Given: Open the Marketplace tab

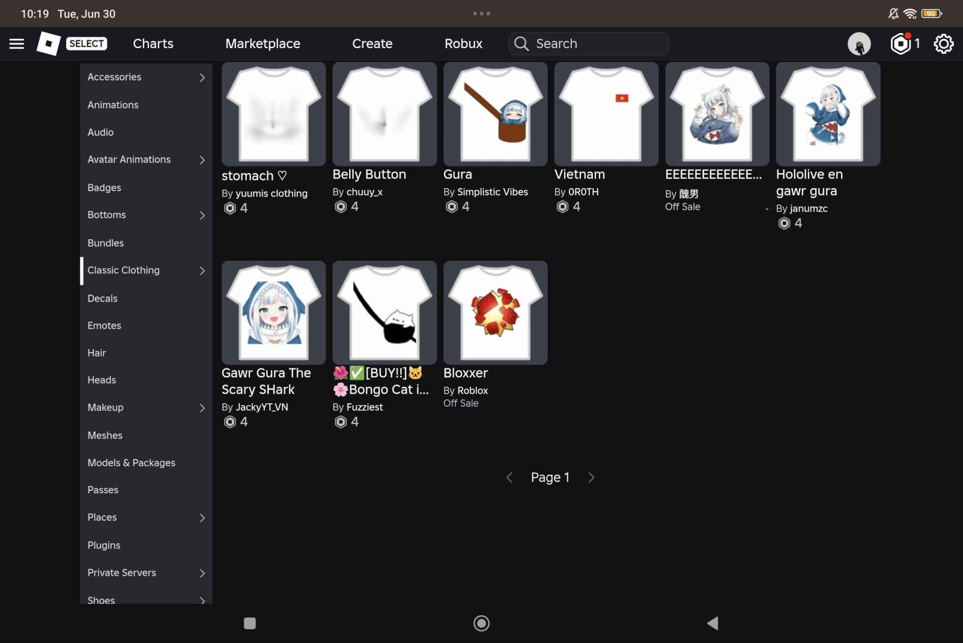Looking at the screenshot, I should (263, 44).
